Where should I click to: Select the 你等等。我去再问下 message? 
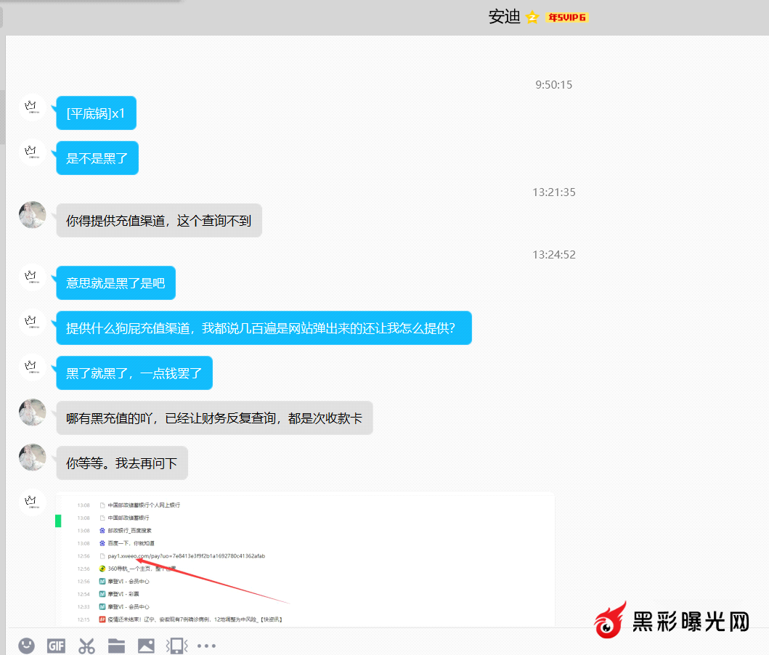122,463
